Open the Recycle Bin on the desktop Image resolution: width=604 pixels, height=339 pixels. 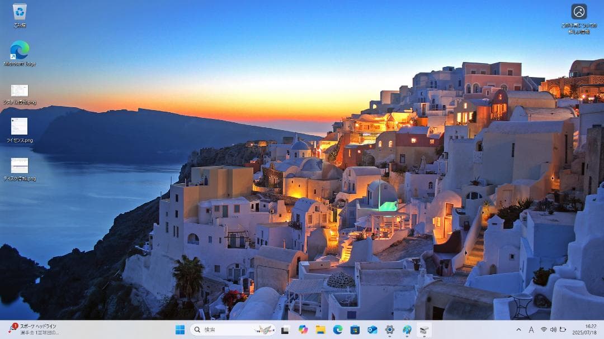20,11
